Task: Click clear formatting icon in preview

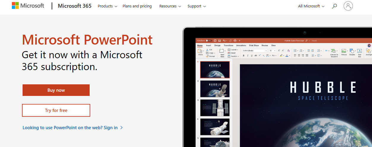Action: pos(289,50)
